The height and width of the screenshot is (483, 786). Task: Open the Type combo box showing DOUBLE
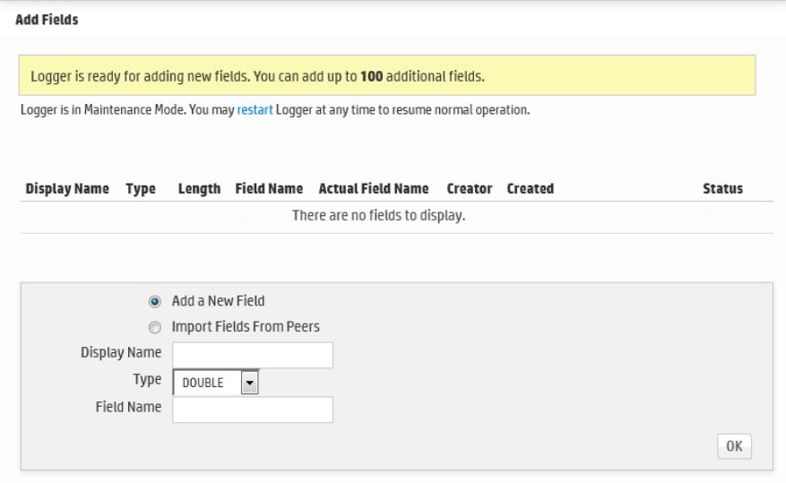click(207, 383)
